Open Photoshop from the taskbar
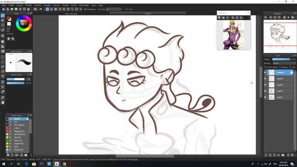297x167 pixels. pyautogui.click(x=41, y=164)
